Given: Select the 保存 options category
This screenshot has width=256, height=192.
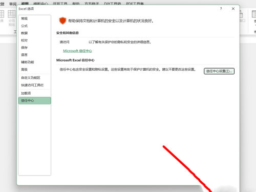Looking at the screenshot, I should pos(35,48).
